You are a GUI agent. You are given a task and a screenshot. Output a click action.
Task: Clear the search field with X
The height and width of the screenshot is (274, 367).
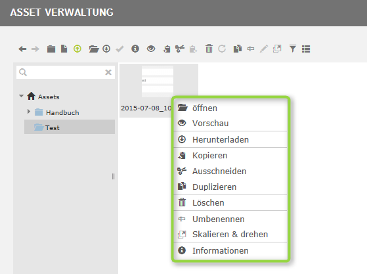(108, 72)
